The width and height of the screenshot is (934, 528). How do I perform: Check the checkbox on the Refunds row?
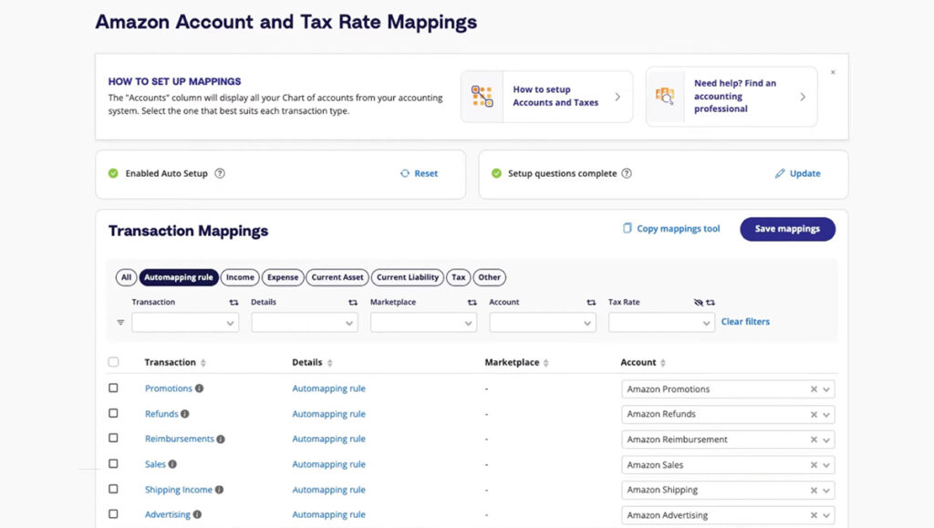coord(113,413)
